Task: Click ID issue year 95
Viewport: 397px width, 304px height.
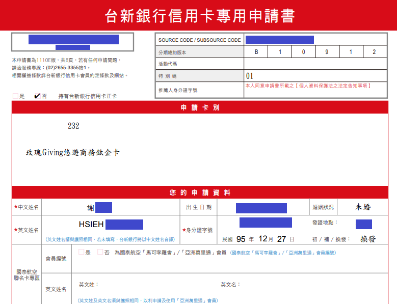Action: [241, 239]
